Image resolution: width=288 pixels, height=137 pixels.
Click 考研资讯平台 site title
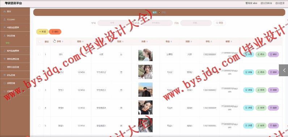(x=13, y=3)
